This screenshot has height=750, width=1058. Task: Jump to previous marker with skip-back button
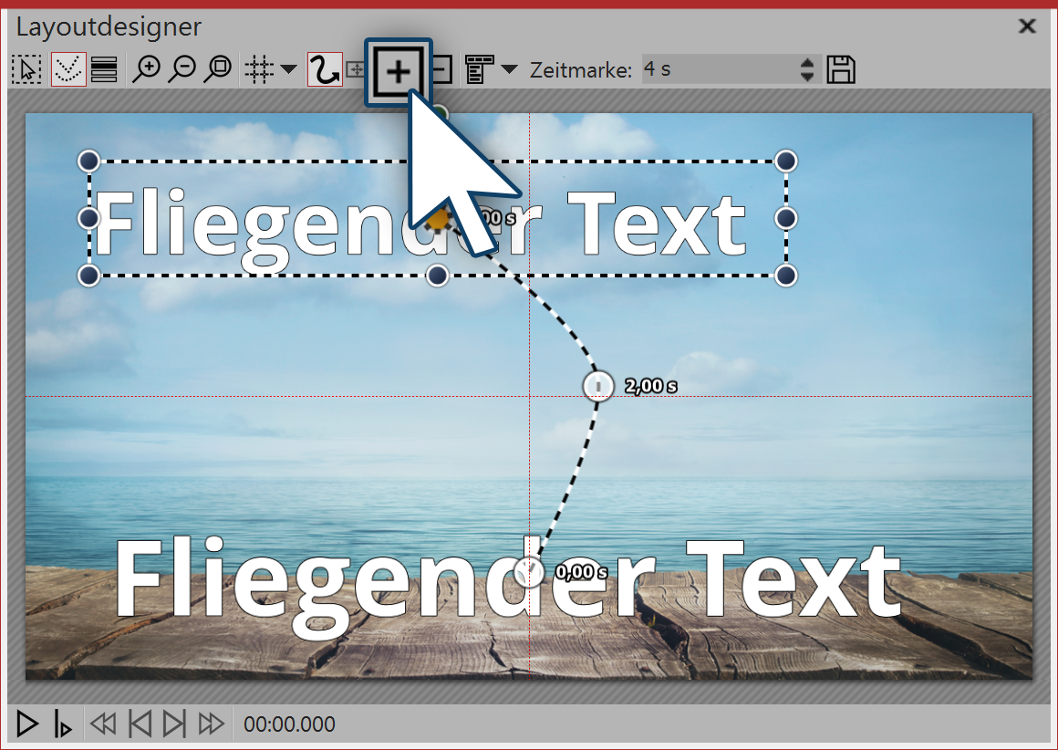139,723
